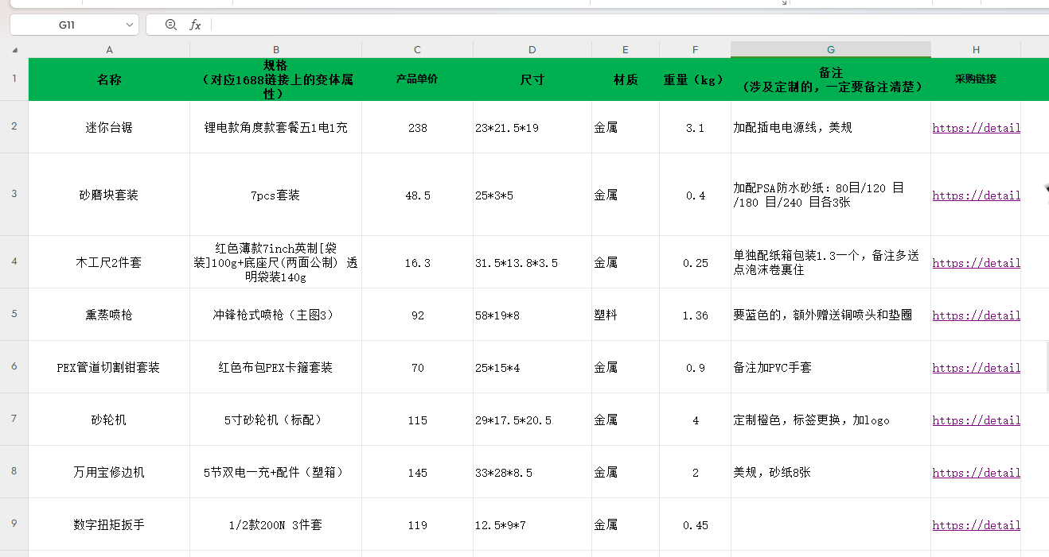
Task: Click the Select All corner triangle
Action: coord(14,50)
